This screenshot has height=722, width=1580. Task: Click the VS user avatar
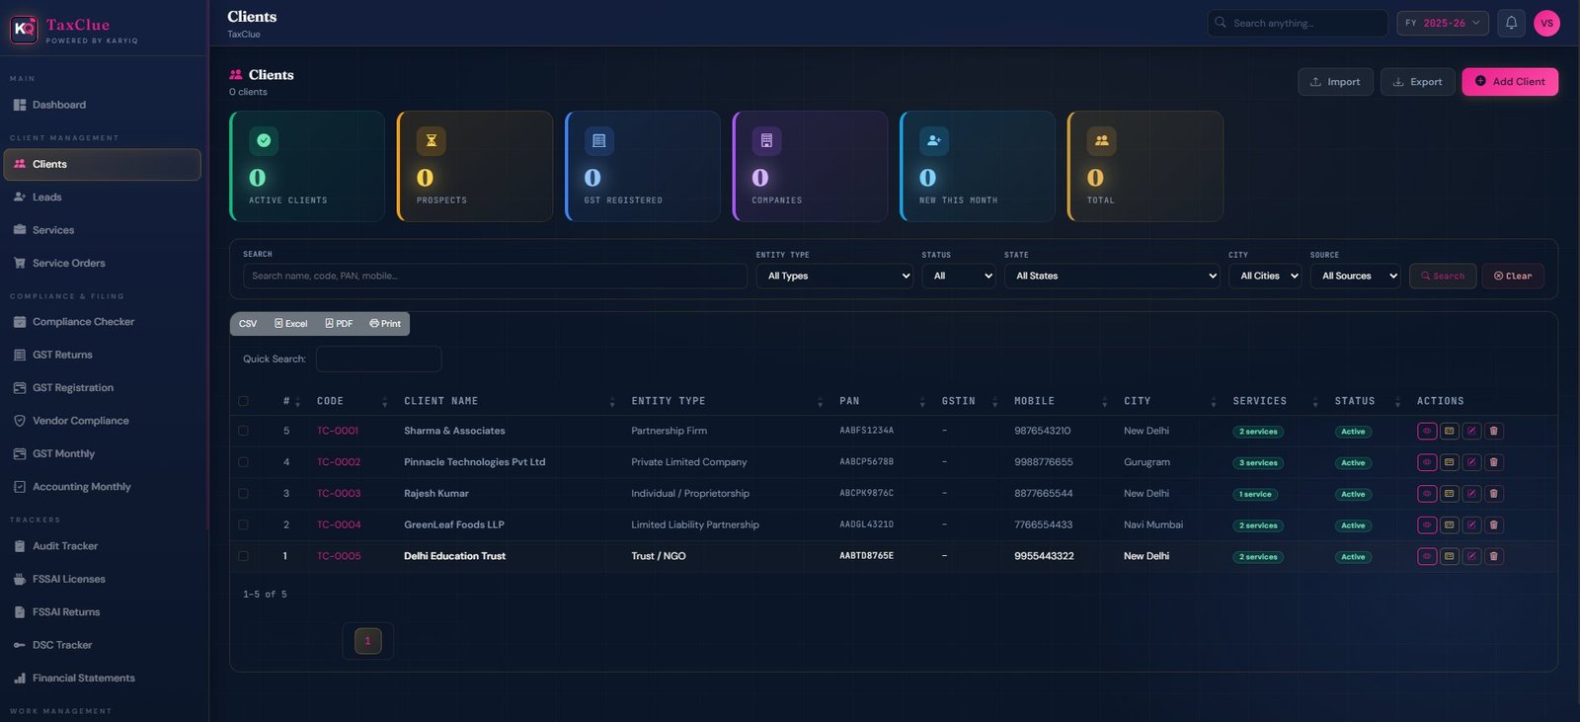point(1546,23)
